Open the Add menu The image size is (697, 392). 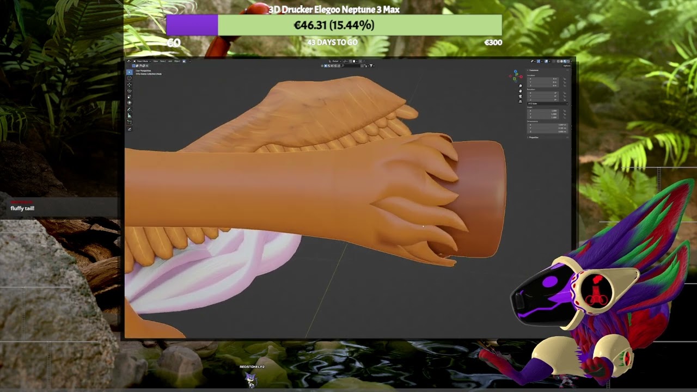point(170,62)
